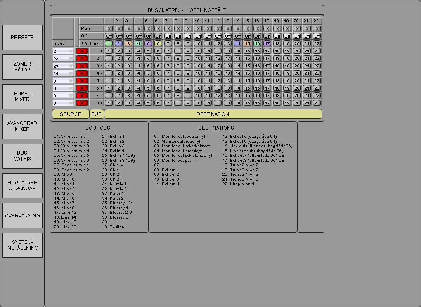Route bus 2 to destination 7
This screenshot has width=421, height=307.
[x=168, y=58]
